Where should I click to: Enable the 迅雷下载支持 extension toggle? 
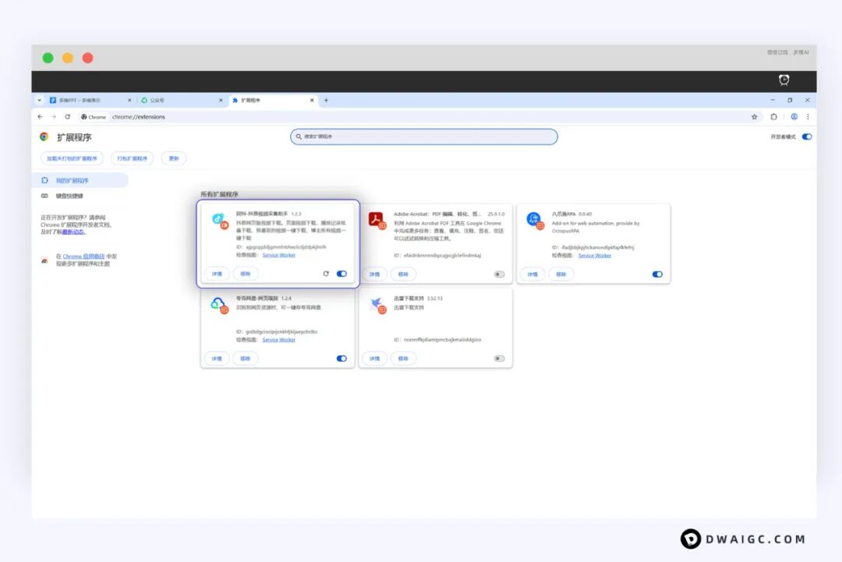pyautogui.click(x=499, y=359)
